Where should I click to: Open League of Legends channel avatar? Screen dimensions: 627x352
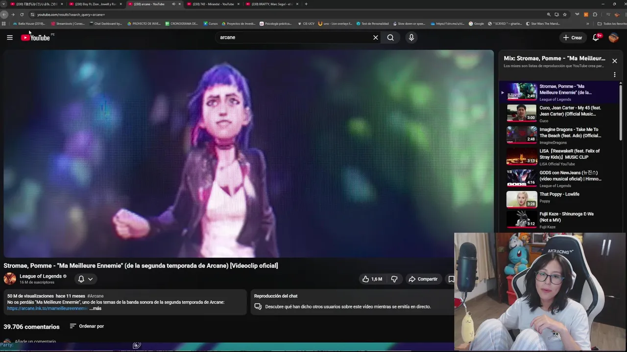[10, 279]
